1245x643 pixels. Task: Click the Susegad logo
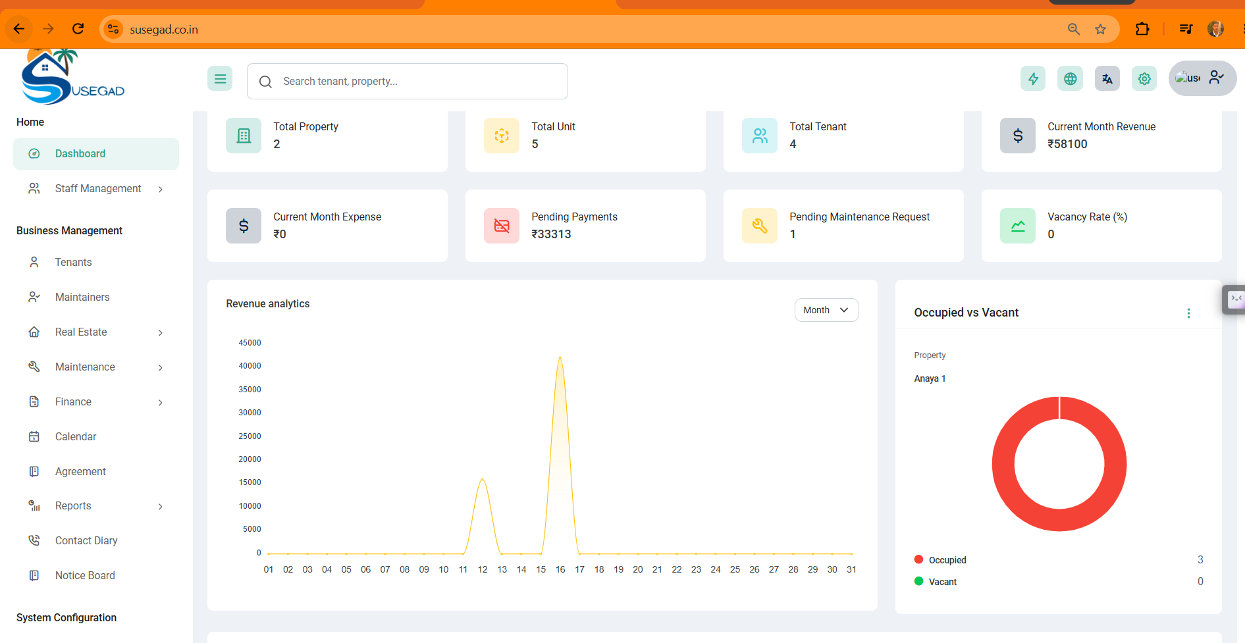tap(72, 77)
